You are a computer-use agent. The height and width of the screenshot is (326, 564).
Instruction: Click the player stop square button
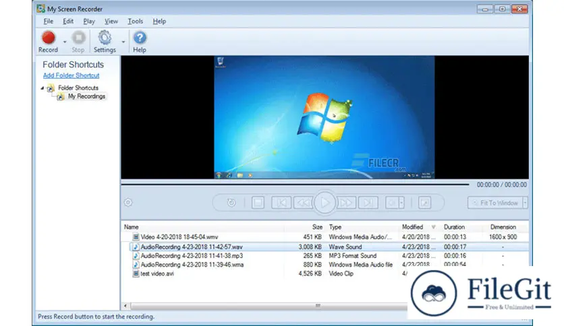pos(258,203)
